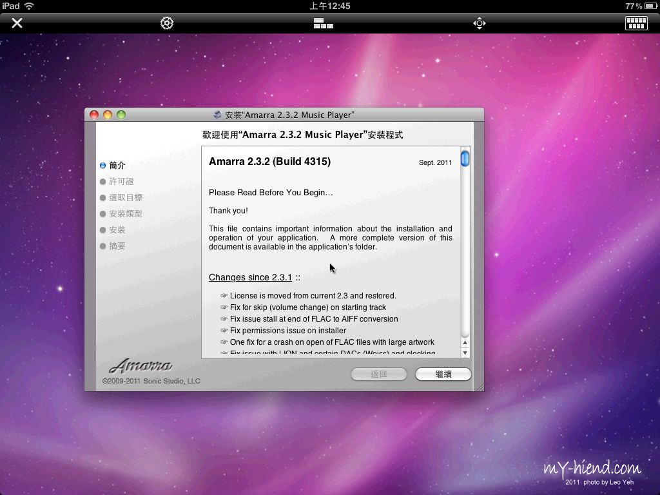
Task: Select the 許可證 license step
Action: (117, 181)
